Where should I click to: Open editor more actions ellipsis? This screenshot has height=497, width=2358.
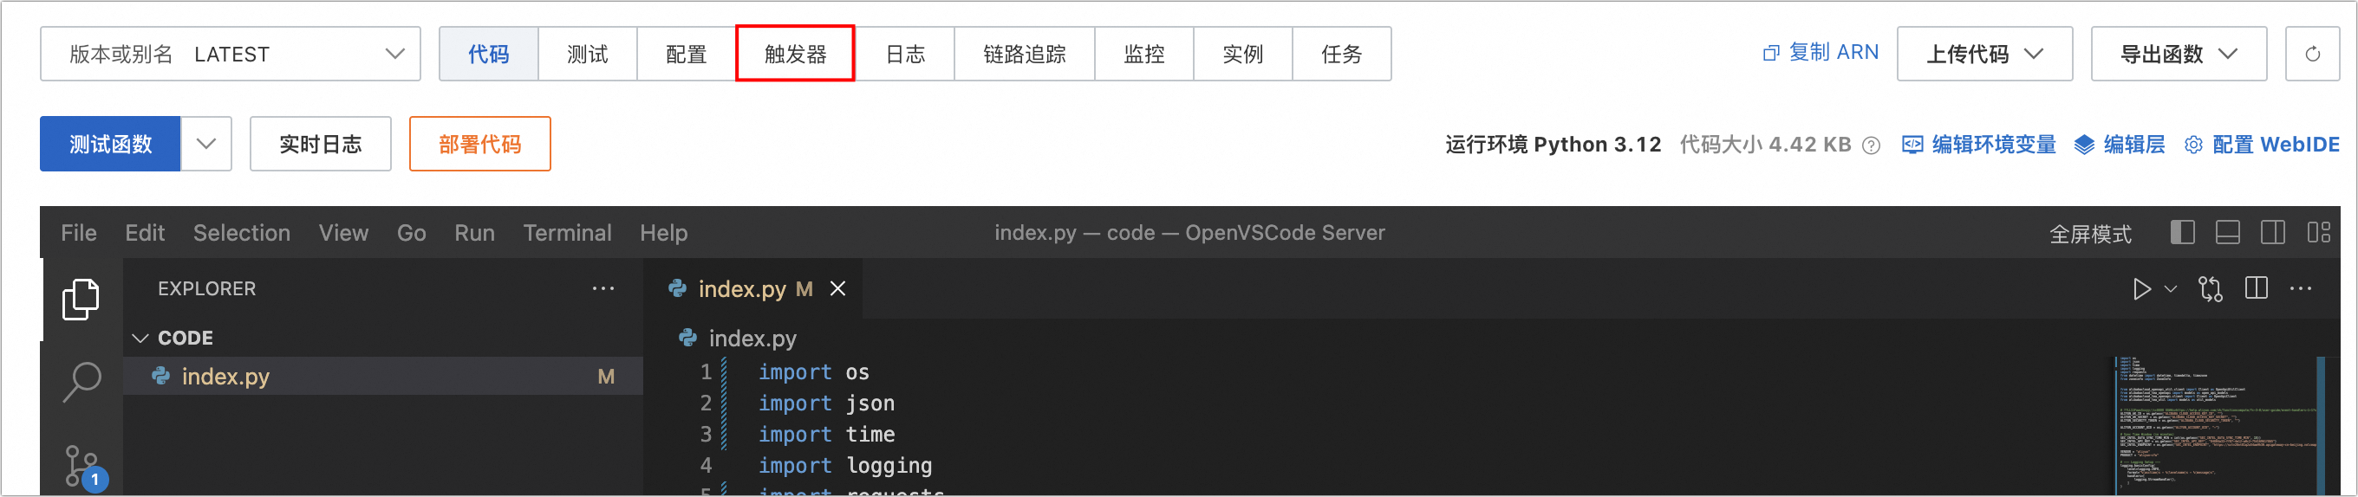click(x=2300, y=288)
